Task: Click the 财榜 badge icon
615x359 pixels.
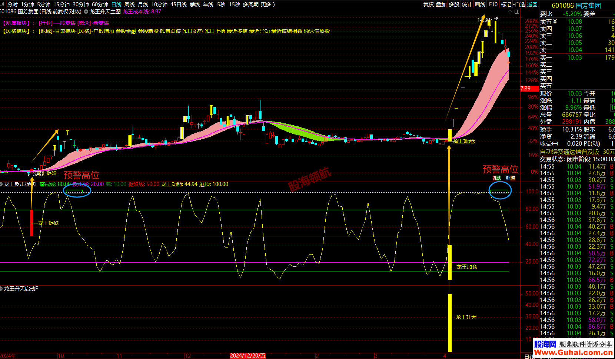Action: (511, 178)
